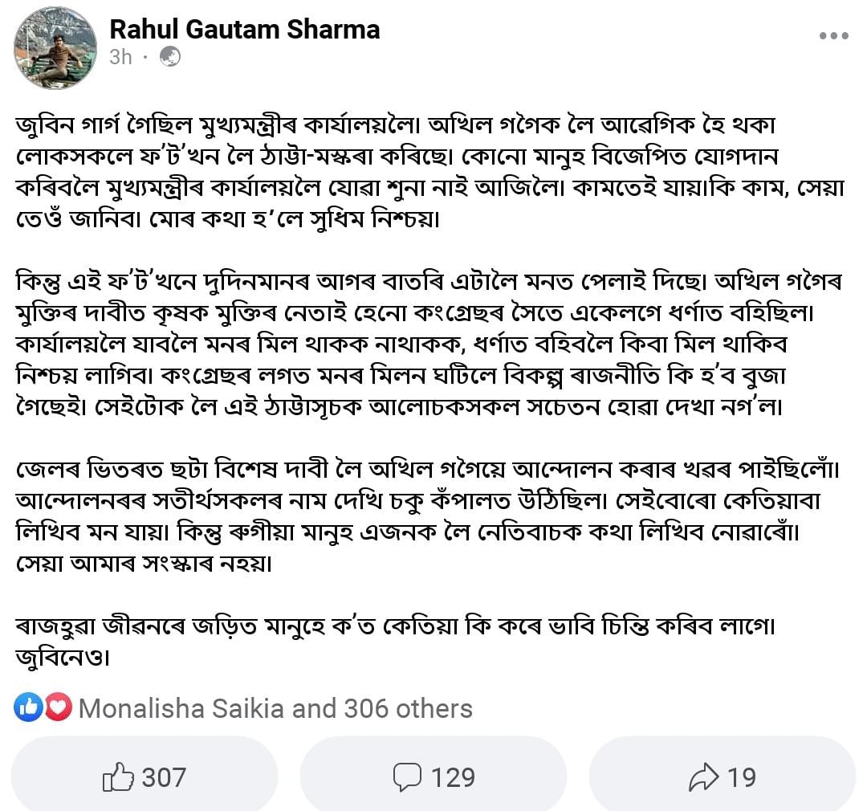Open comments via the speech bubble icon
Screen dimensions: 867x811
tap(407, 777)
